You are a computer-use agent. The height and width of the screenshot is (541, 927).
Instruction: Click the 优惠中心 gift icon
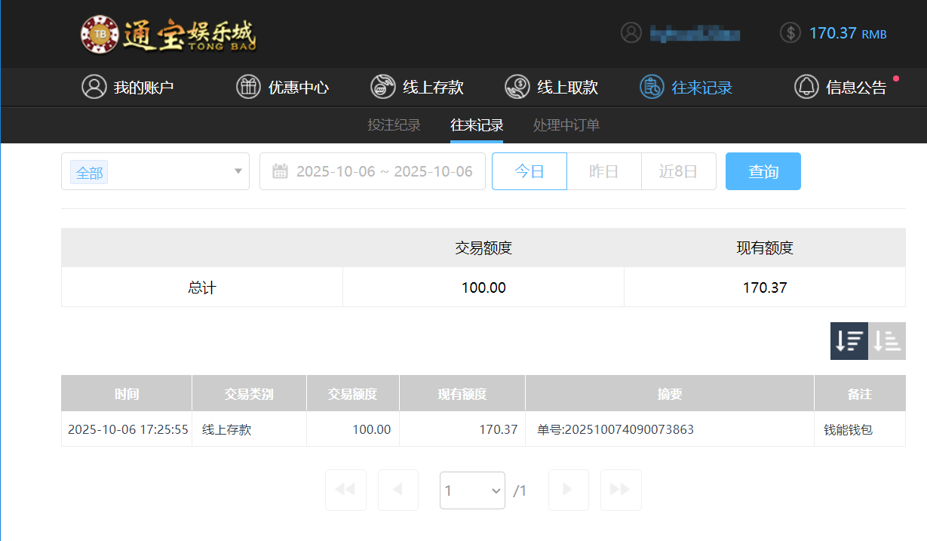pos(247,87)
